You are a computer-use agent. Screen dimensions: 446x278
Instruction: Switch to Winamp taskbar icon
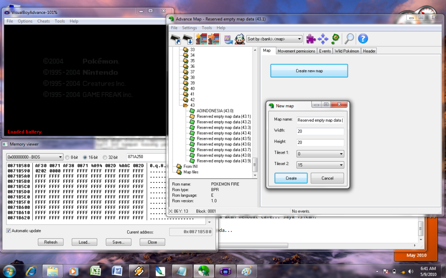pyautogui.click(x=139, y=271)
